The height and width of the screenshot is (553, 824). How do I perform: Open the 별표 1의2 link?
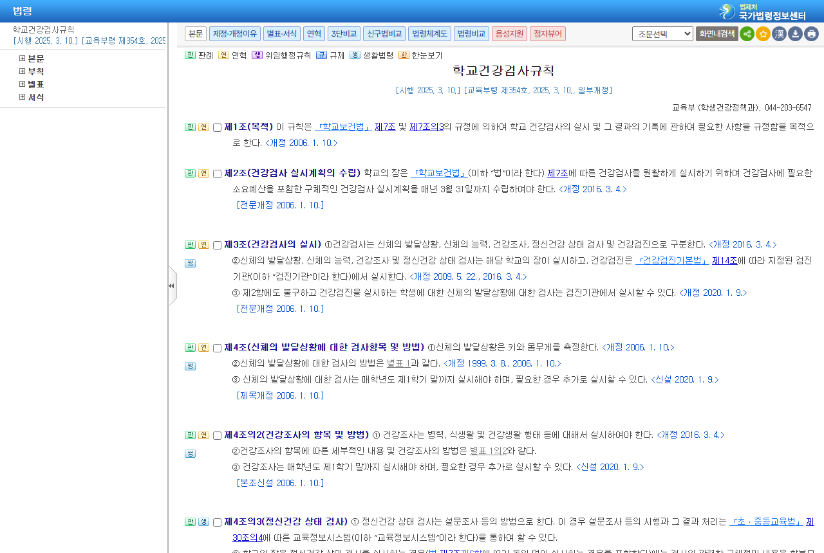(488, 451)
